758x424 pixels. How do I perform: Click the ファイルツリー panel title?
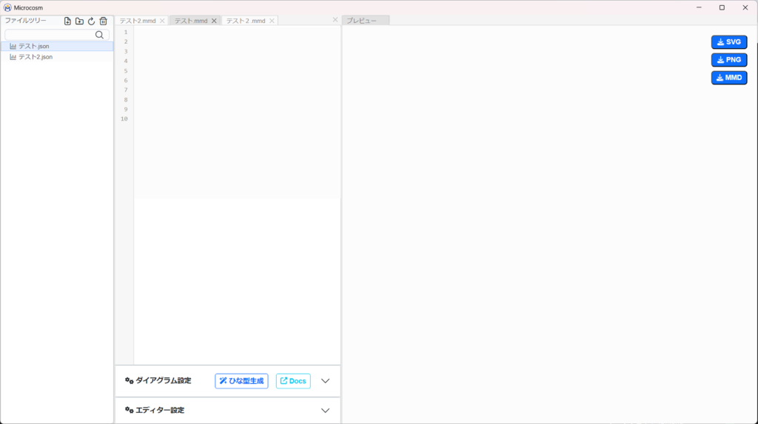[26, 21]
